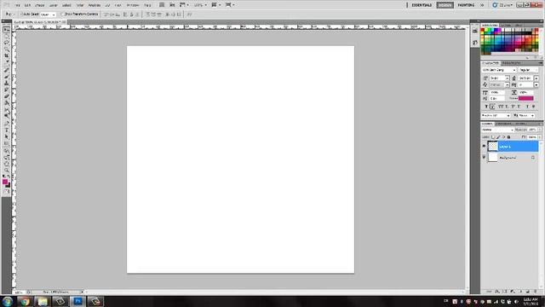Select the Eyedropper tool
Screen dimensions: 545x307
(x=6, y=61)
